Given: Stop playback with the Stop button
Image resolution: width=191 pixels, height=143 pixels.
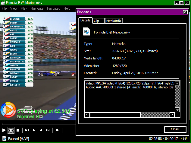Looking at the screenshot, I should [18, 130].
